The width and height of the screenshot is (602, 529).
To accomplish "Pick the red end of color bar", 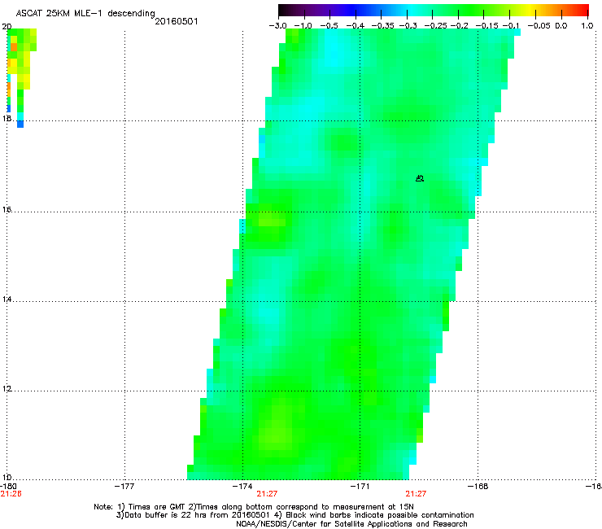I will coord(582,11).
